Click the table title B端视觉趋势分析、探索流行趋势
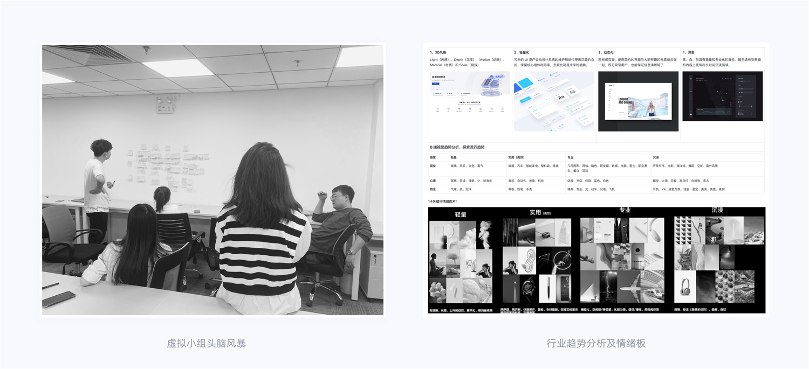 pos(457,147)
